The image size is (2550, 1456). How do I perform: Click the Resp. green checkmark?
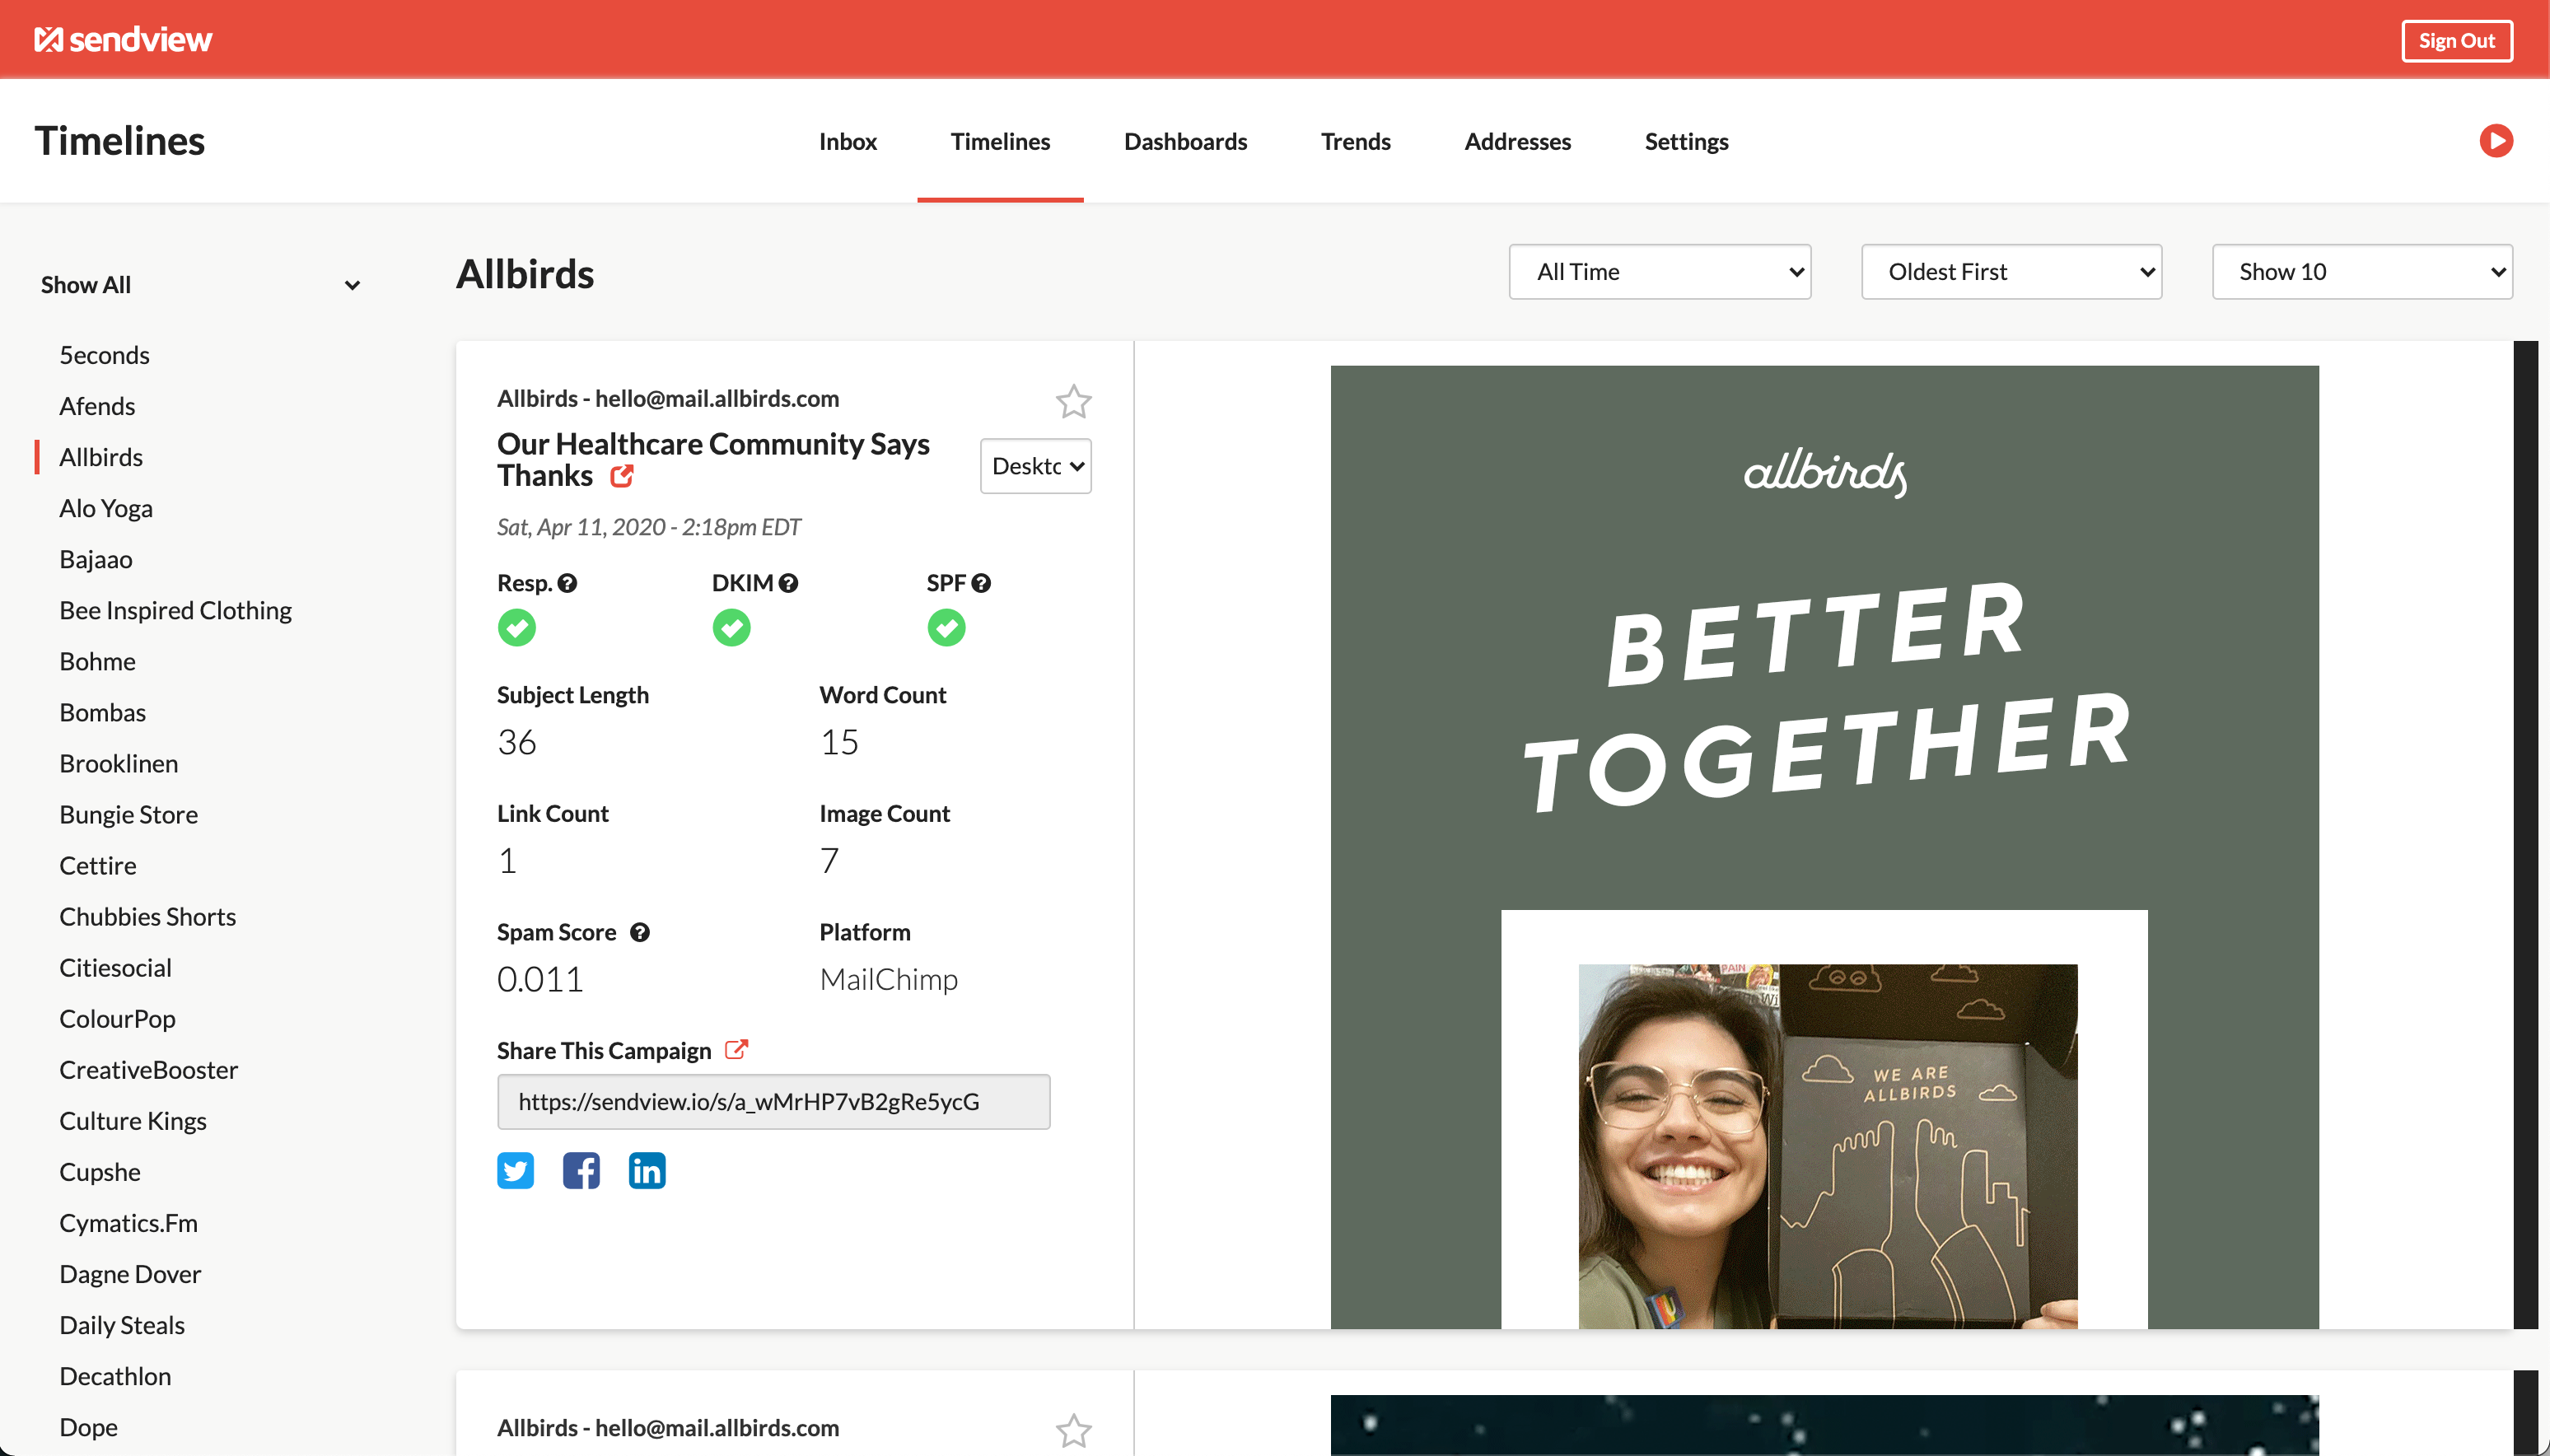click(x=517, y=628)
